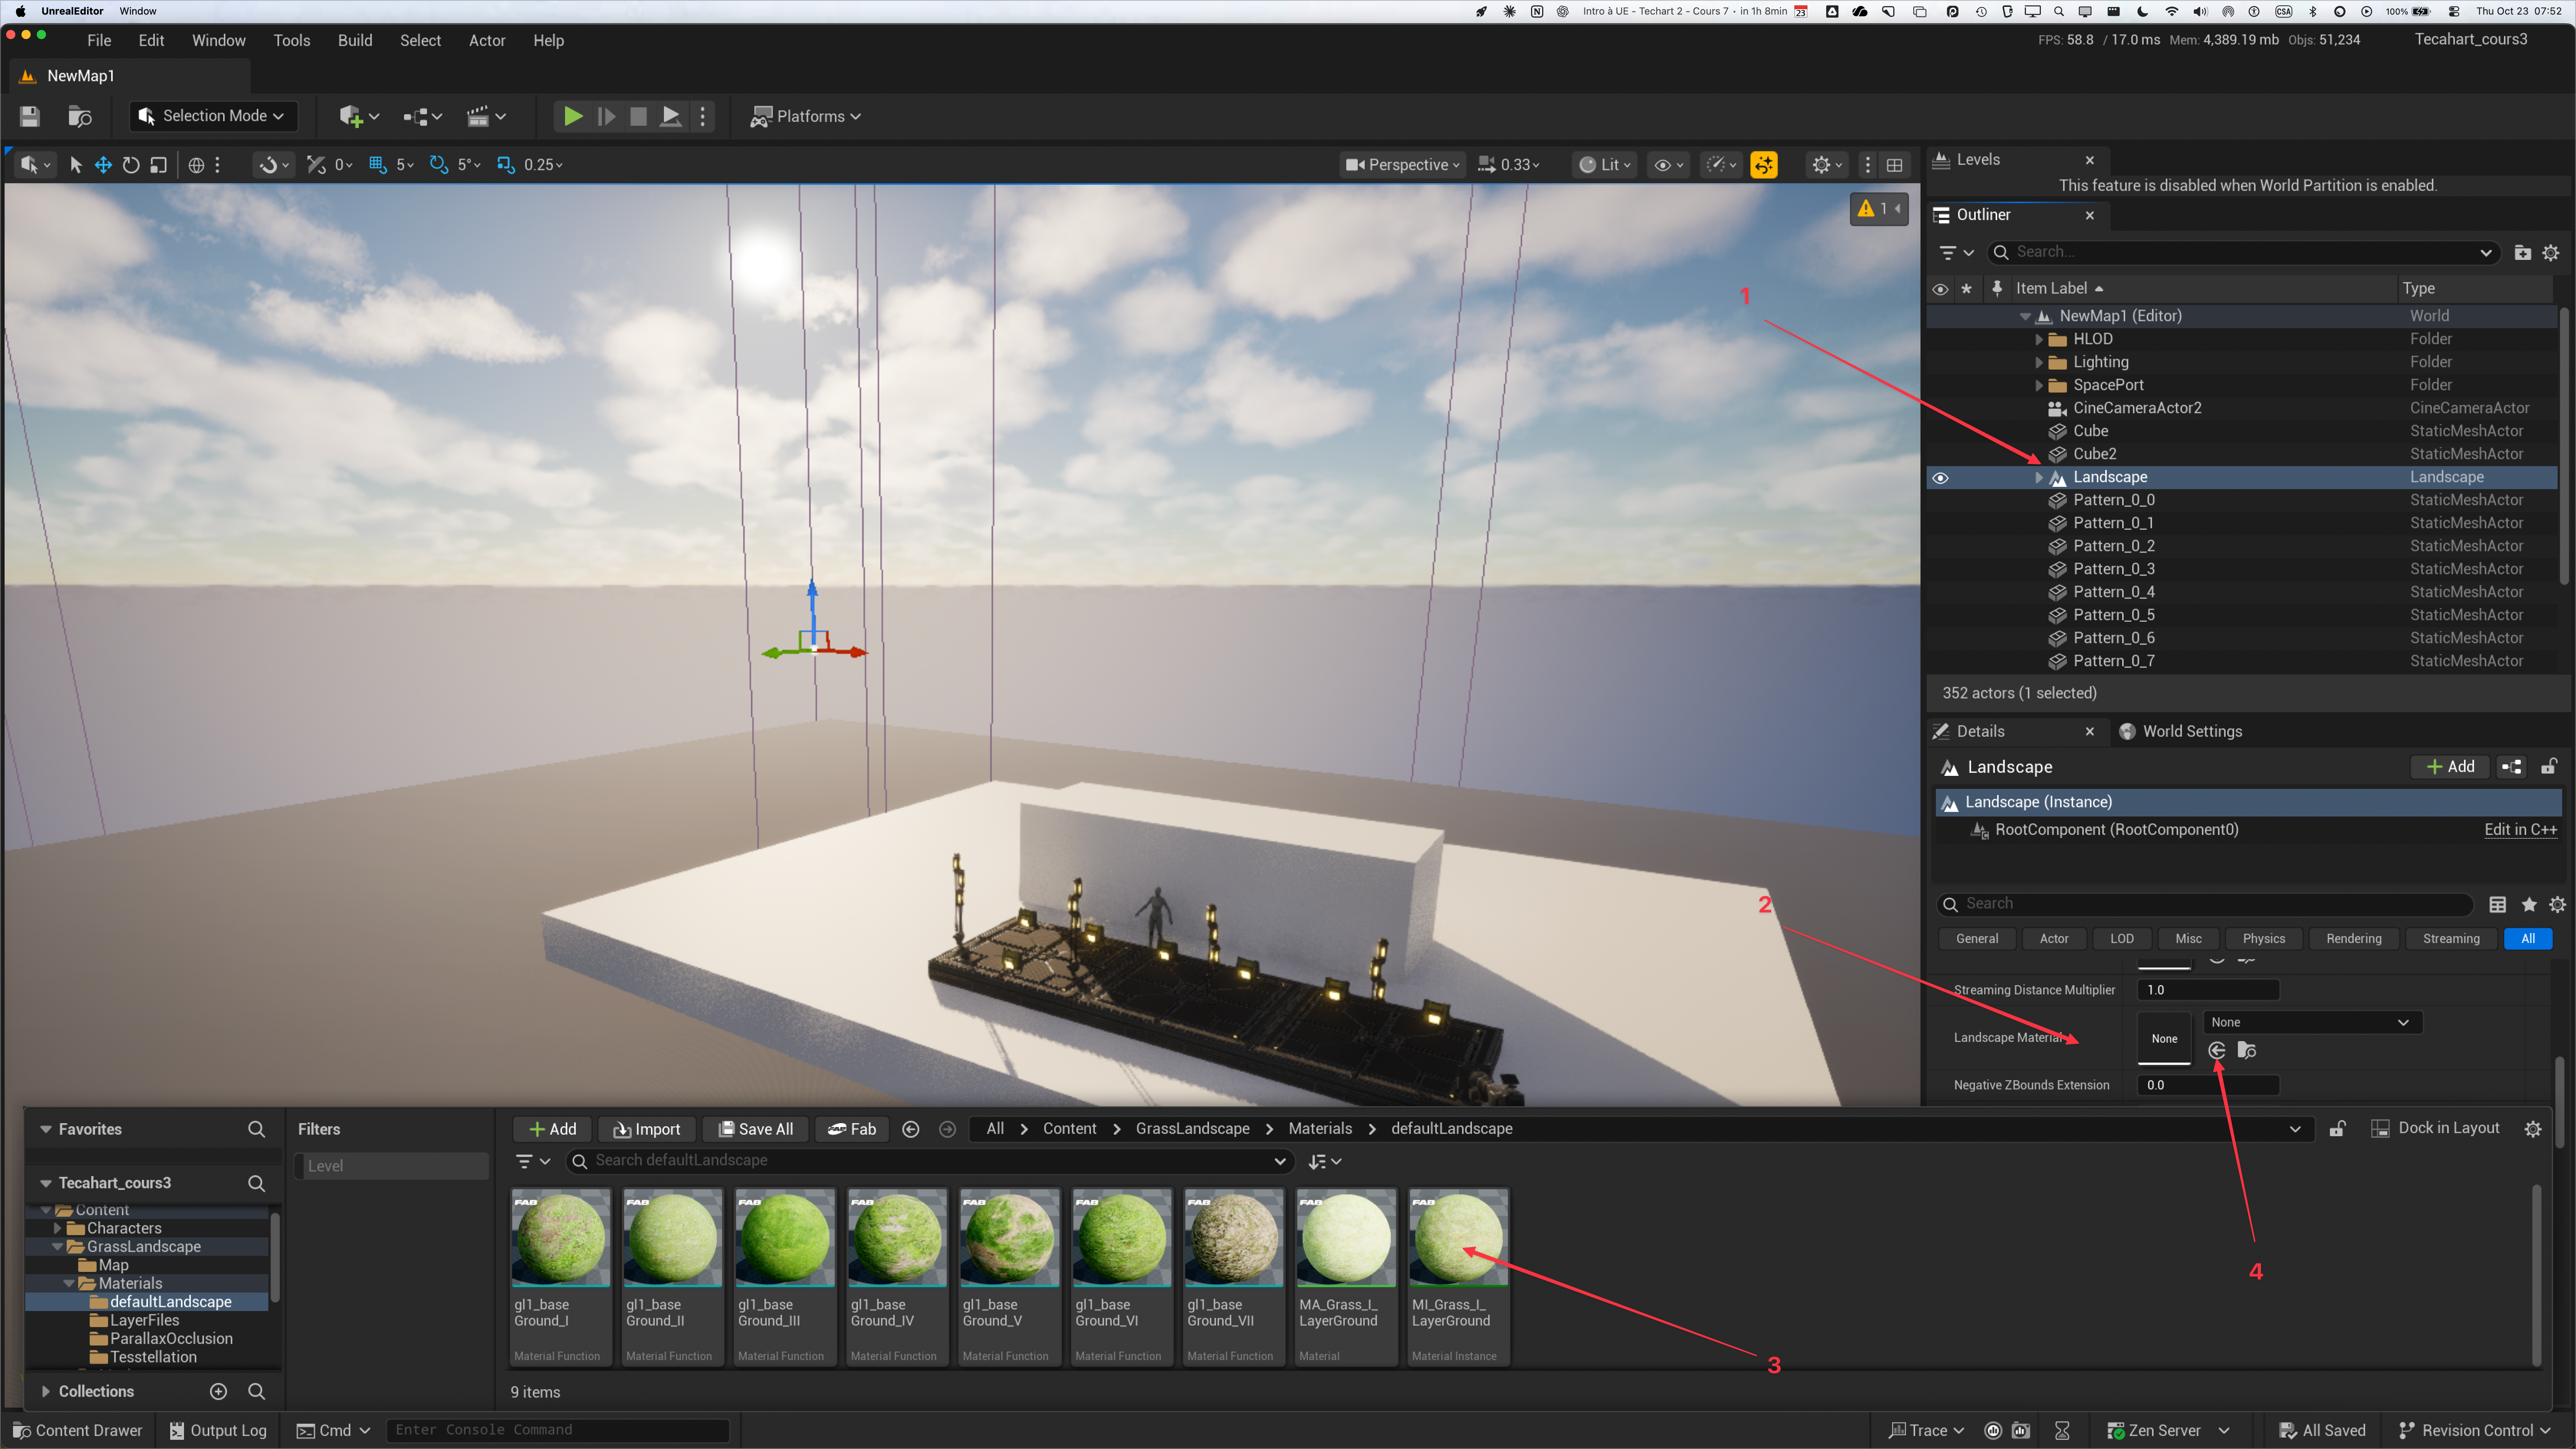The height and width of the screenshot is (1449, 2576).
Task: Activate the Translate gizmo tool
Action: point(103,165)
